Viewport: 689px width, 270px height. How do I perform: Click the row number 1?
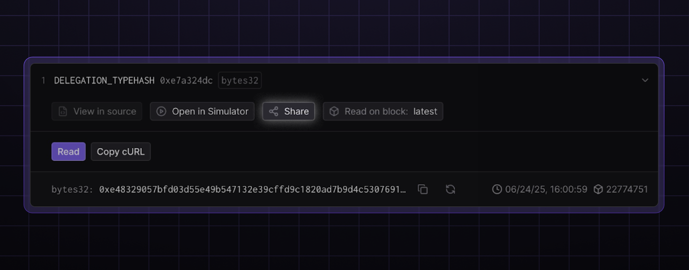point(43,81)
